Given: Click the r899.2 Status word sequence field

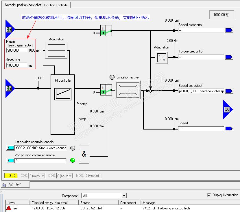Looking at the screenshot, I should pyautogui.click(x=41, y=148).
